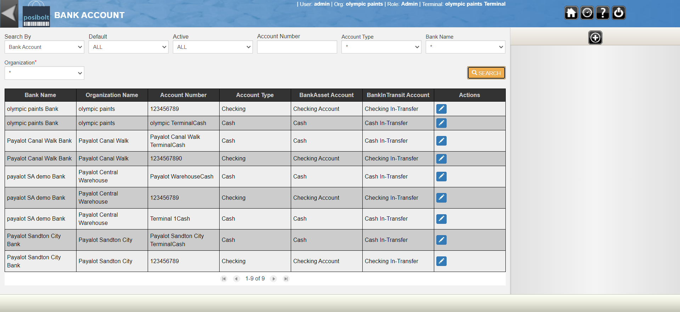Click the BANK ACCOUNT page title
This screenshot has height=312, width=680.
tap(89, 15)
